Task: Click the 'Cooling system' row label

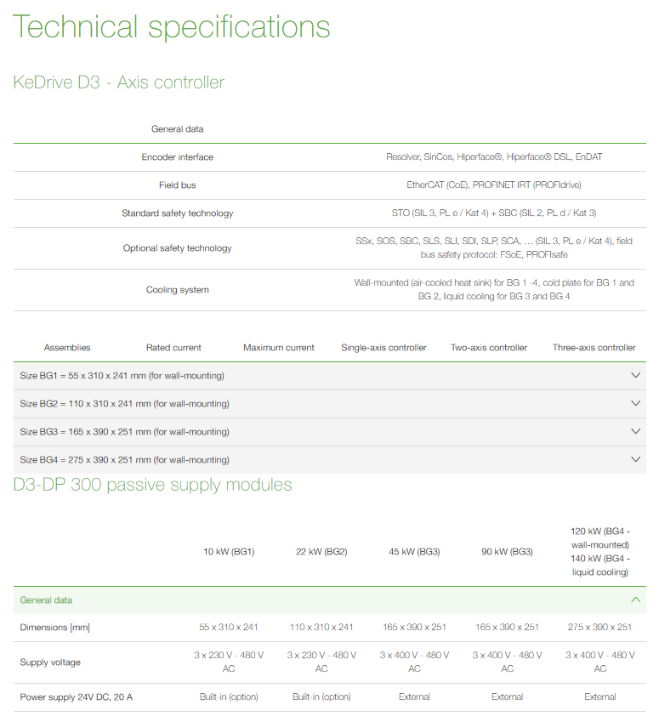Action: pyautogui.click(x=178, y=290)
